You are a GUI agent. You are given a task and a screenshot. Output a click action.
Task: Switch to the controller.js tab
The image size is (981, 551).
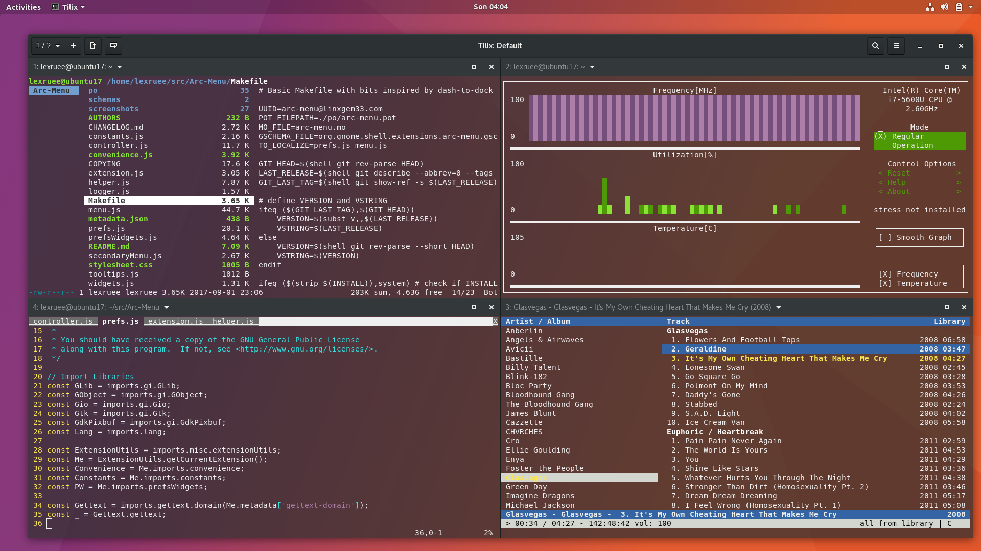[x=63, y=321]
